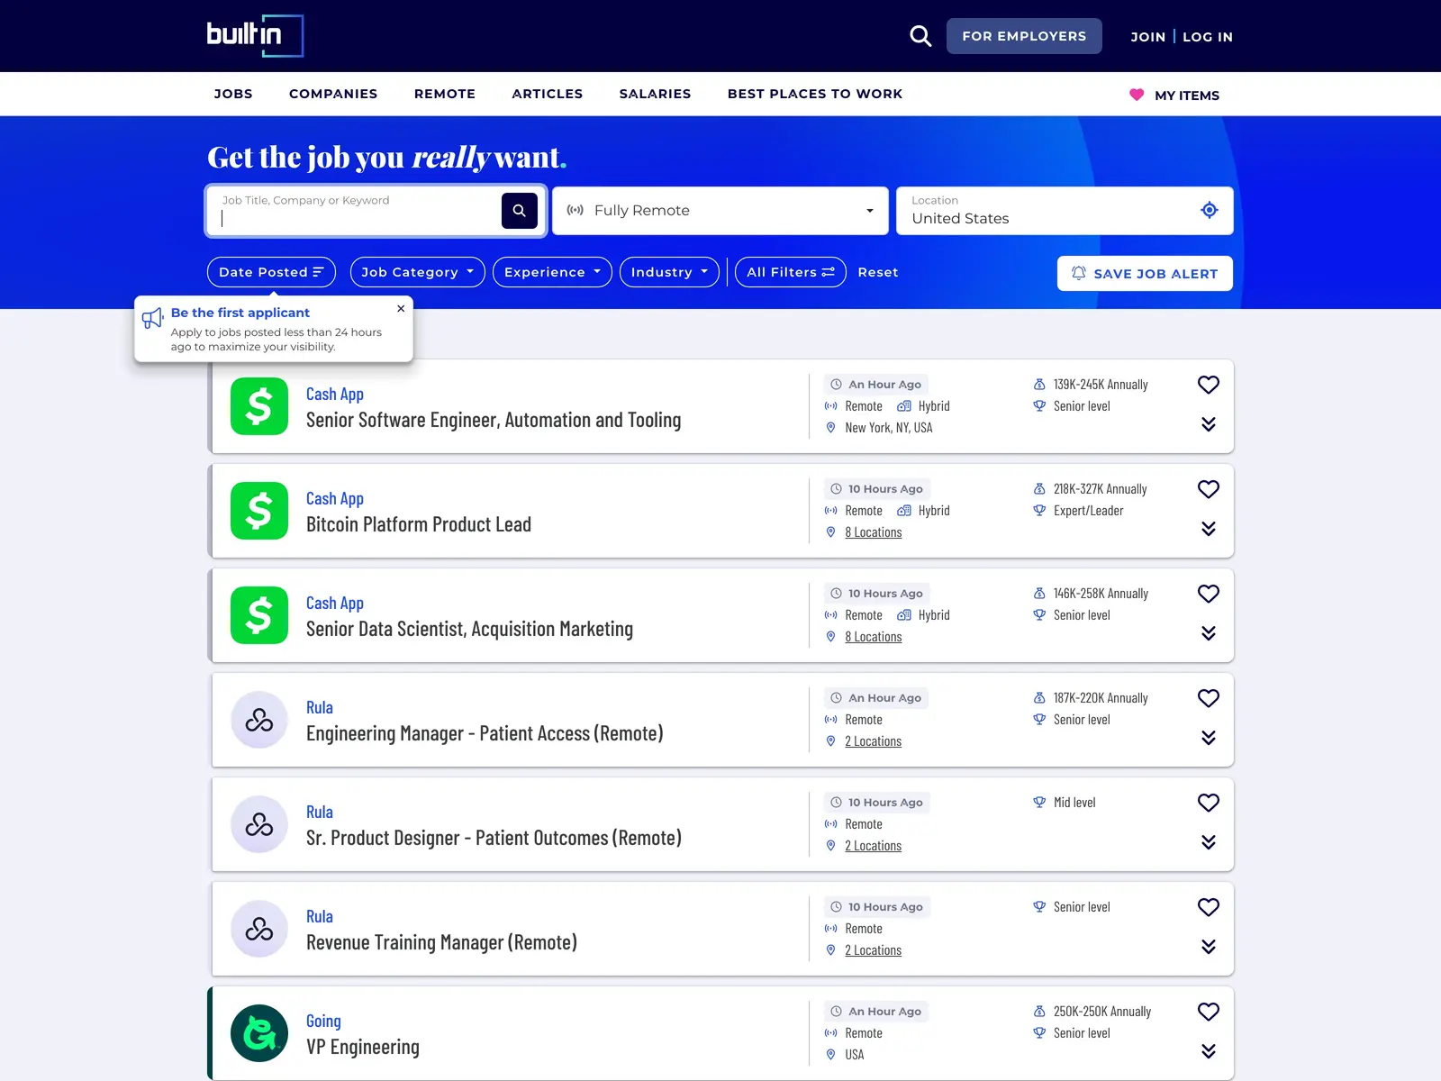Submit job keyword search button

tap(520, 211)
